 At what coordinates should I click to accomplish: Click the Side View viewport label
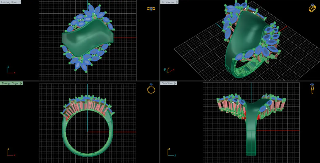[x=167, y=83]
